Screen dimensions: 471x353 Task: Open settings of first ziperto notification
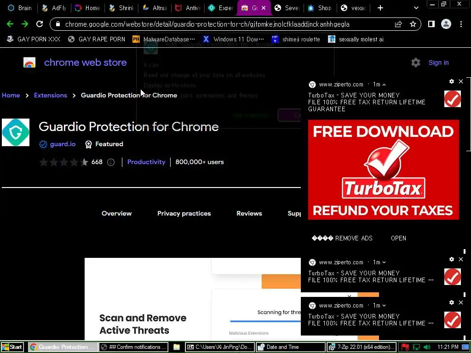point(452,81)
